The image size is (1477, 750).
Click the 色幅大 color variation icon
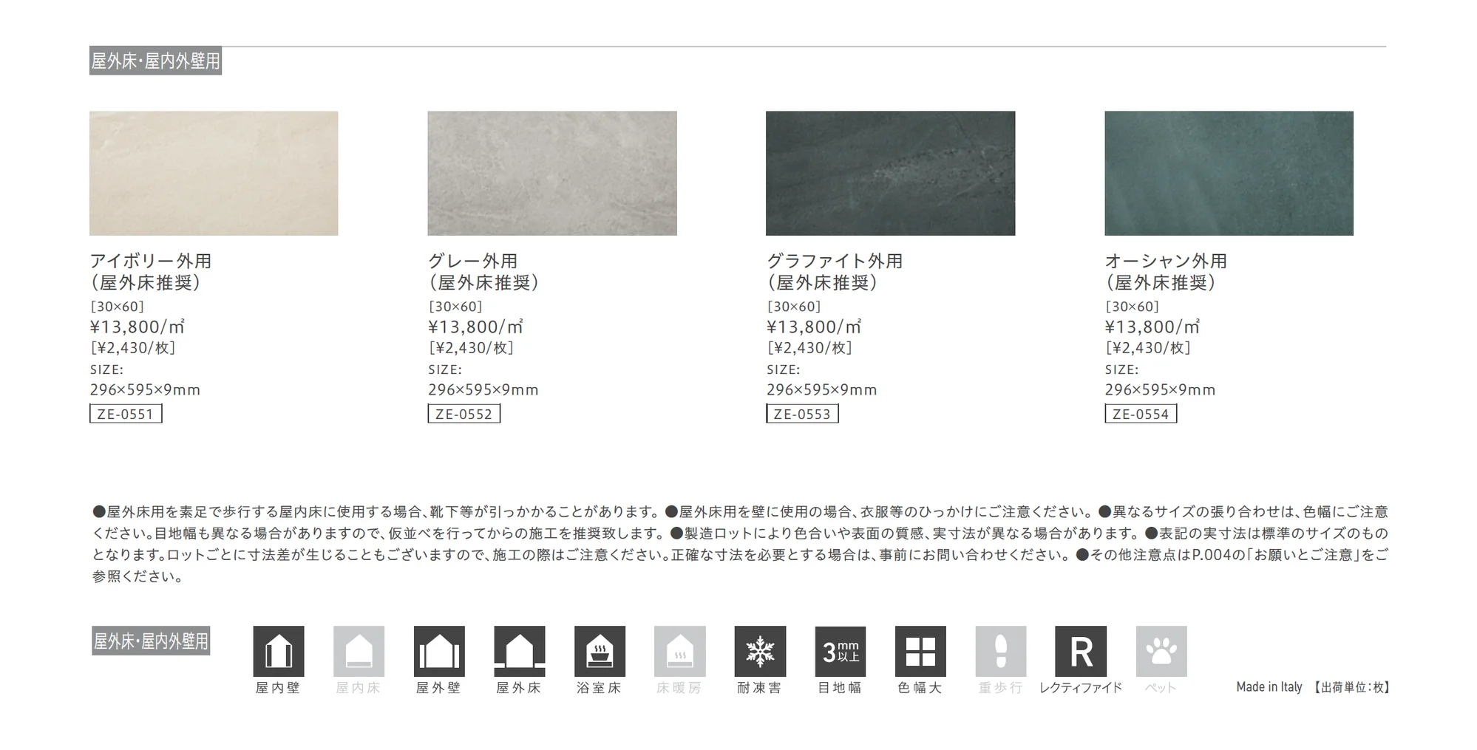click(x=920, y=651)
